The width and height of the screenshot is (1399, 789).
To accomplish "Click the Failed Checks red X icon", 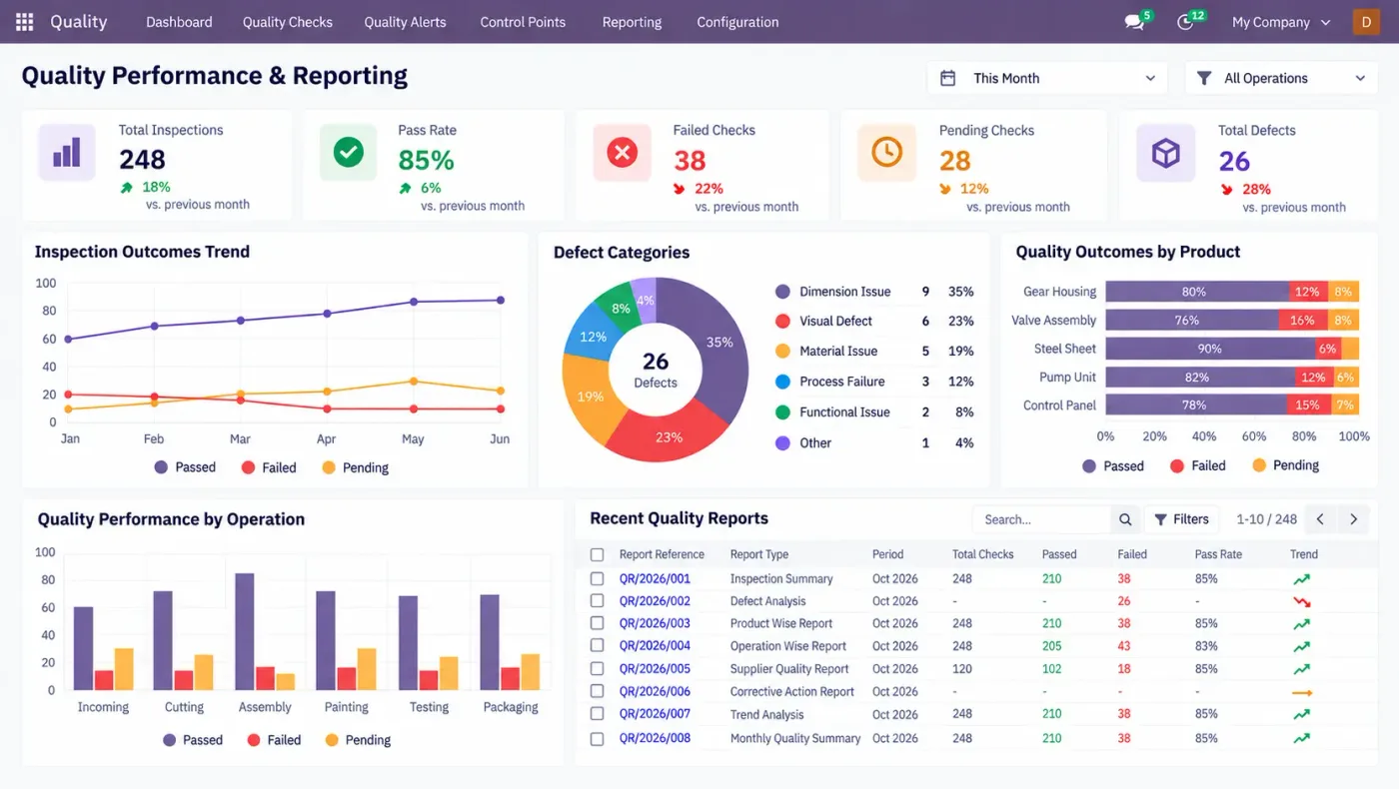I will (623, 153).
